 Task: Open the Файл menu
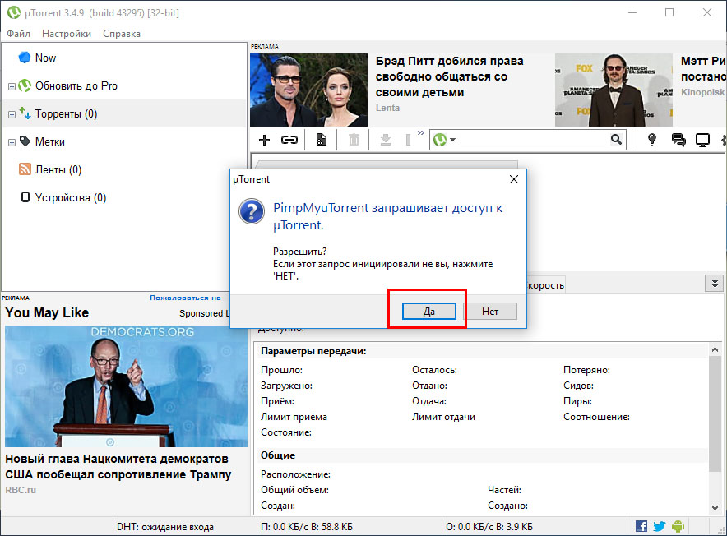pyautogui.click(x=19, y=34)
